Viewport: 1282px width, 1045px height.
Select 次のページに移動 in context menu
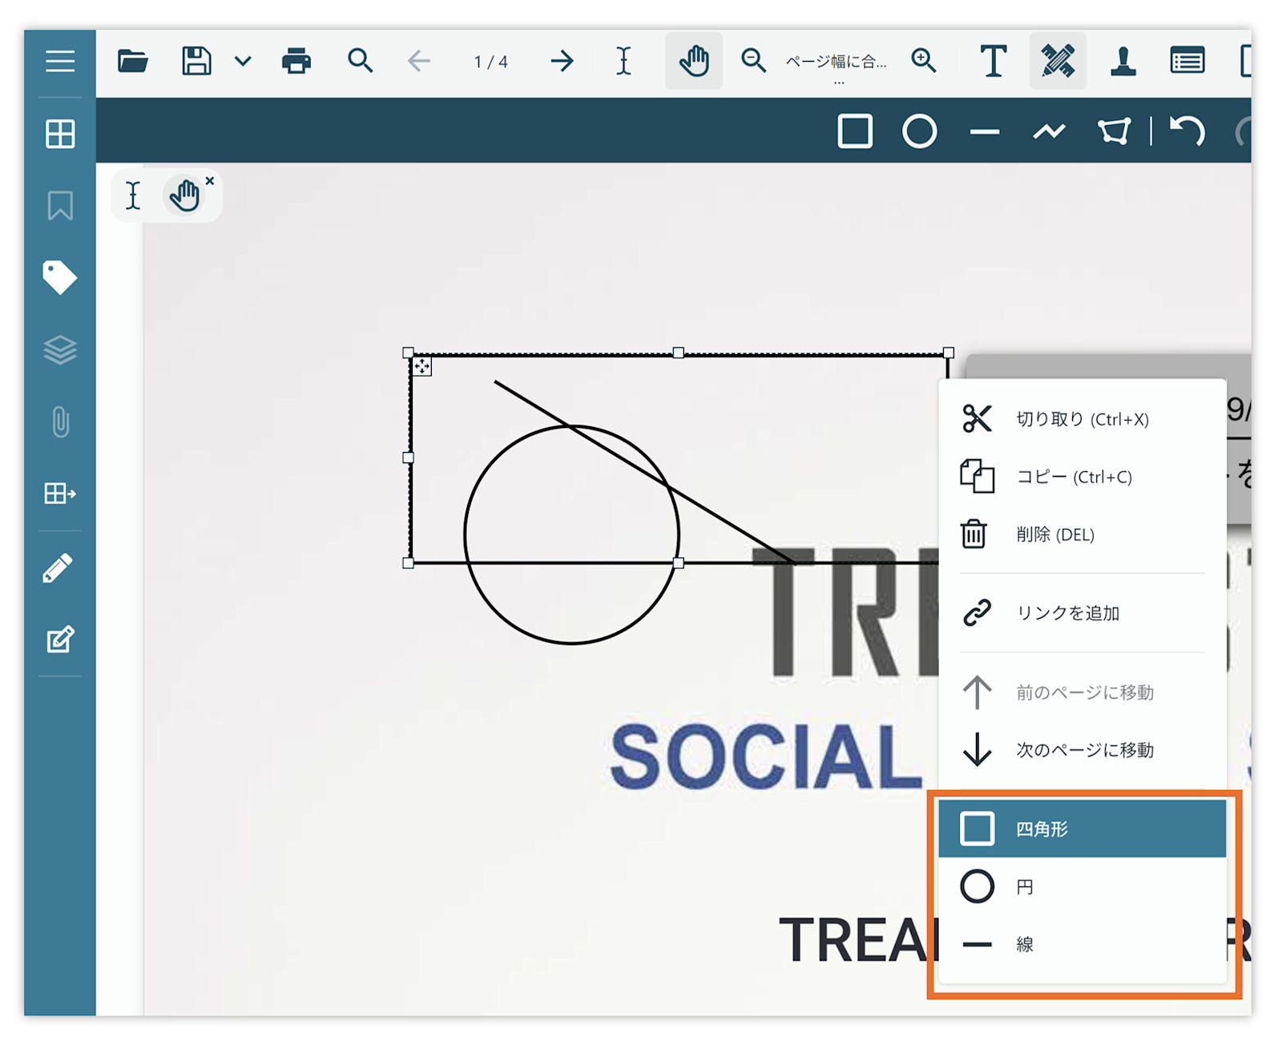point(1082,750)
